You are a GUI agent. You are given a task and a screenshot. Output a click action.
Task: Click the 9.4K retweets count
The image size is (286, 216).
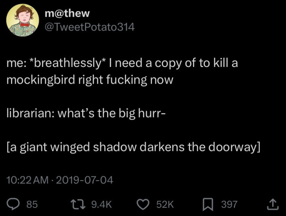[101, 204]
